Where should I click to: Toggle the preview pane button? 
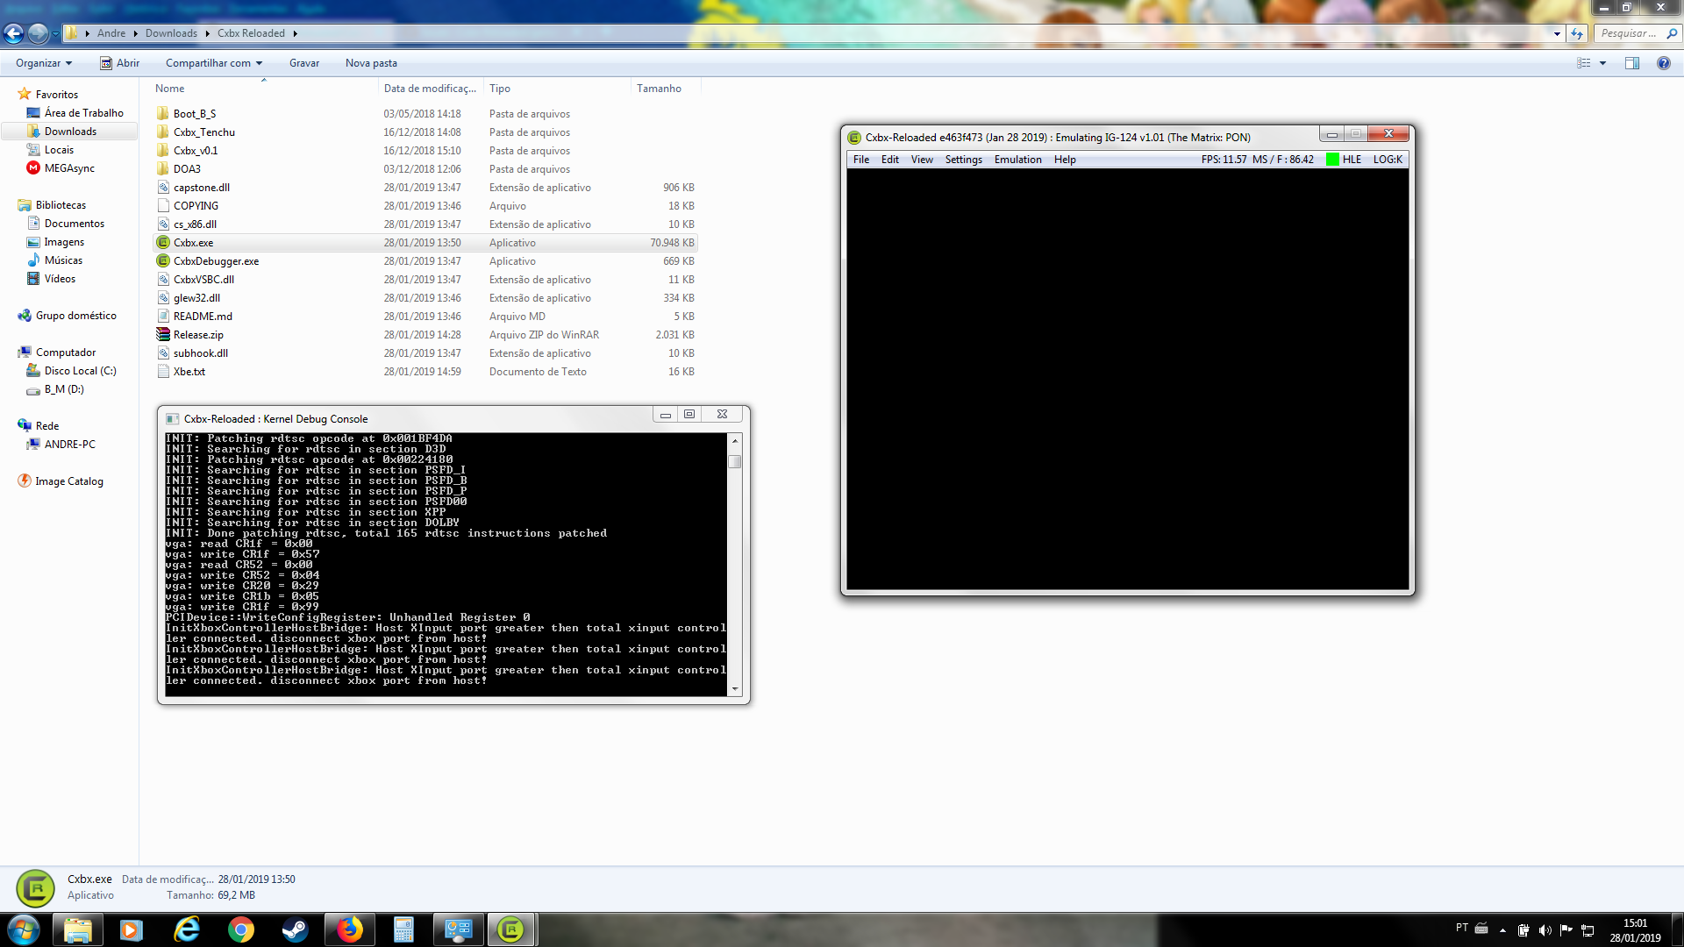tap(1632, 63)
